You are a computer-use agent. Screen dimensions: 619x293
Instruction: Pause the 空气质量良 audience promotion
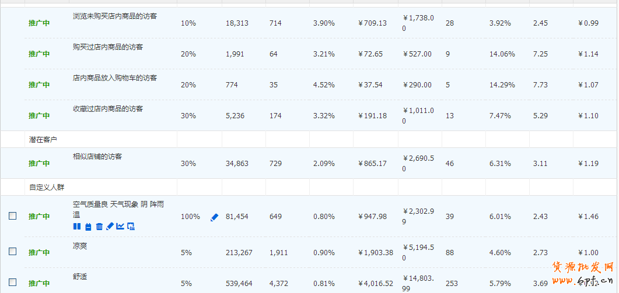click(x=77, y=227)
